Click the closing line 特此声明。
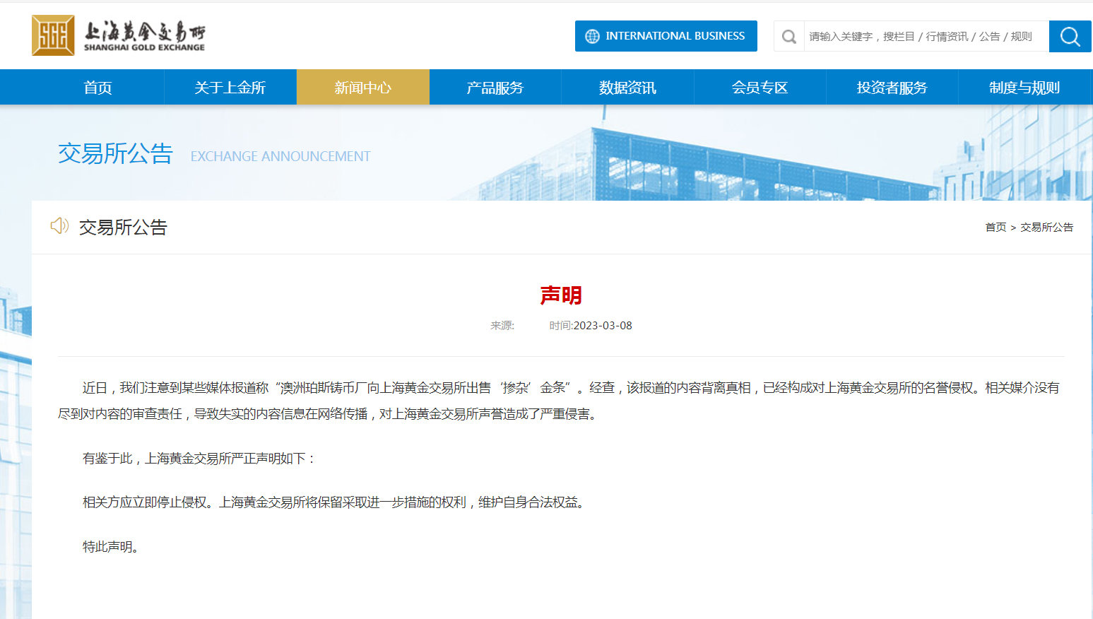This screenshot has width=1093, height=619. pyautogui.click(x=112, y=547)
